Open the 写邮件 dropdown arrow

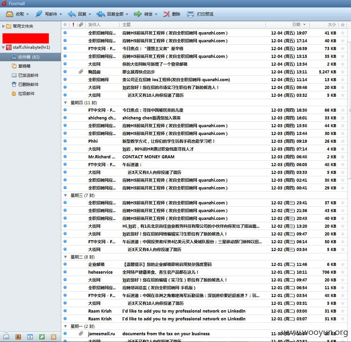click(x=61, y=14)
